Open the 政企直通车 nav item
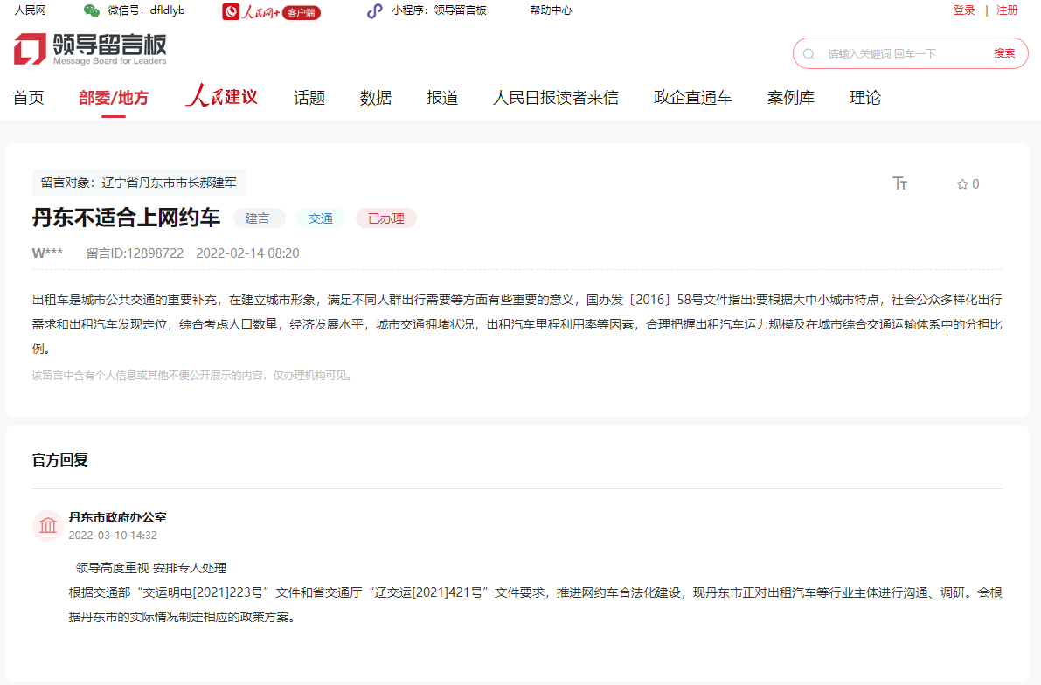This screenshot has height=685, width=1041. tap(692, 98)
